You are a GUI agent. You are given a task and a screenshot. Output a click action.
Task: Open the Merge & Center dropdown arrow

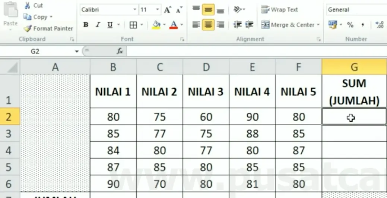318,25
